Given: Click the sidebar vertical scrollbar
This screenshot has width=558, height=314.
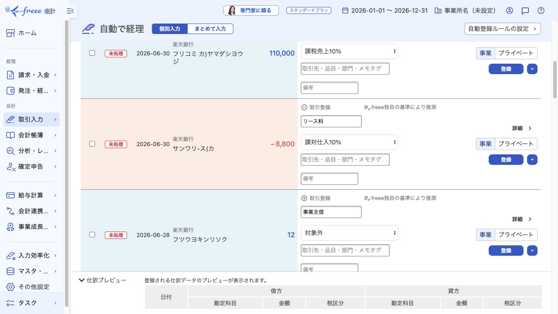Looking at the screenshot, I should 67,164.
